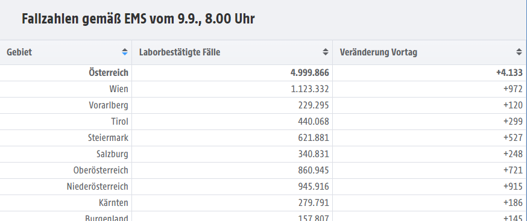Select the Vorarlberg table row
Screen dimensions: 527x221
tap(263, 105)
